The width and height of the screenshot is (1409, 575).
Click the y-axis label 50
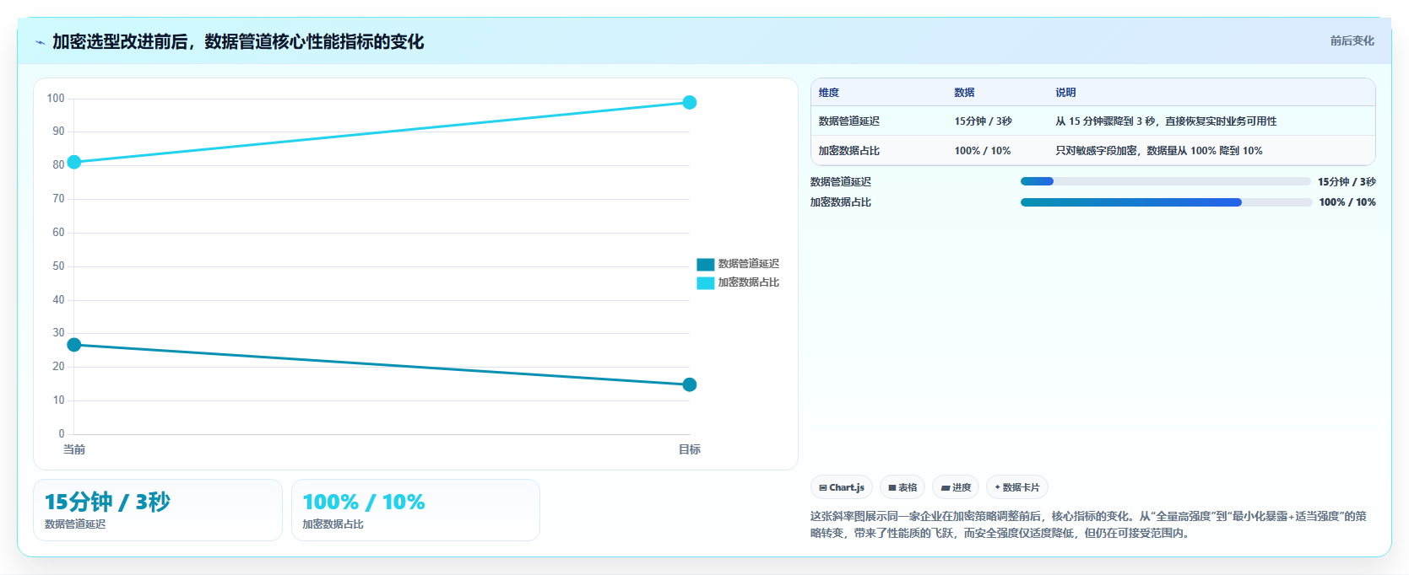[58, 266]
